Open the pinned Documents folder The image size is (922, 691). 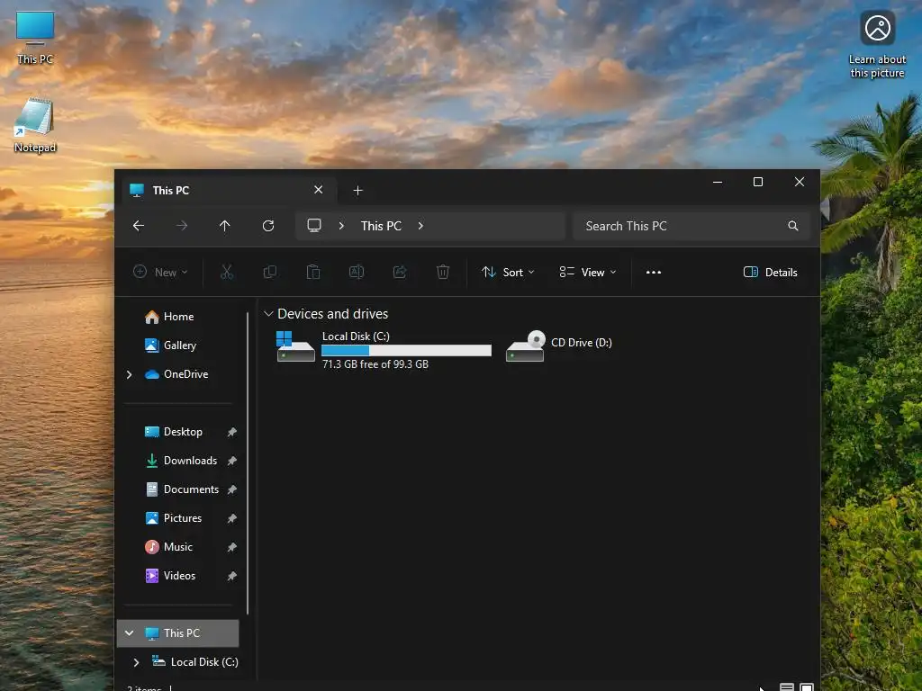(191, 489)
